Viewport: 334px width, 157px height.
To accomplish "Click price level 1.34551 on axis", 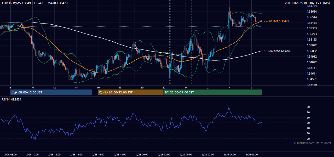I will pyautogui.click(x=312, y=79).
